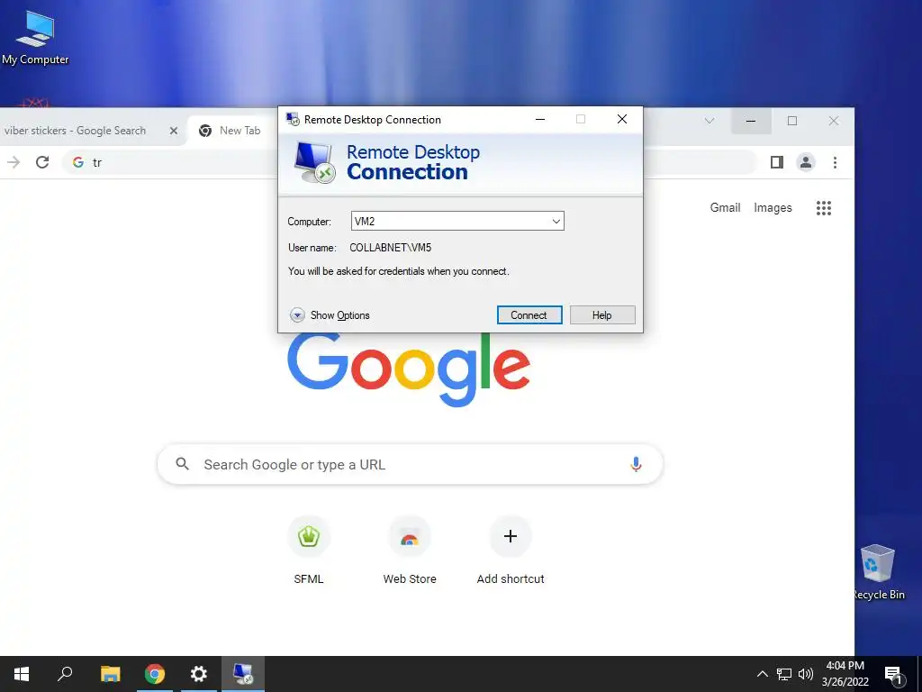Open the volume speaker tray icon
The width and height of the screenshot is (922, 692).
point(806,674)
